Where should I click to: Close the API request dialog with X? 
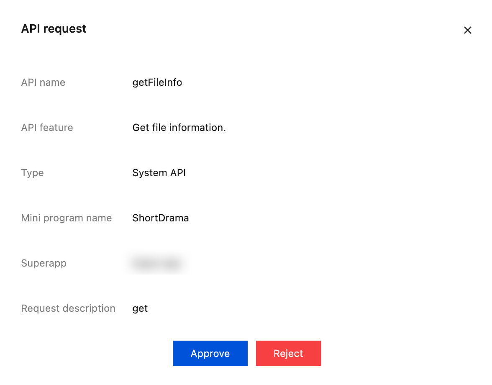[x=467, y=30]
